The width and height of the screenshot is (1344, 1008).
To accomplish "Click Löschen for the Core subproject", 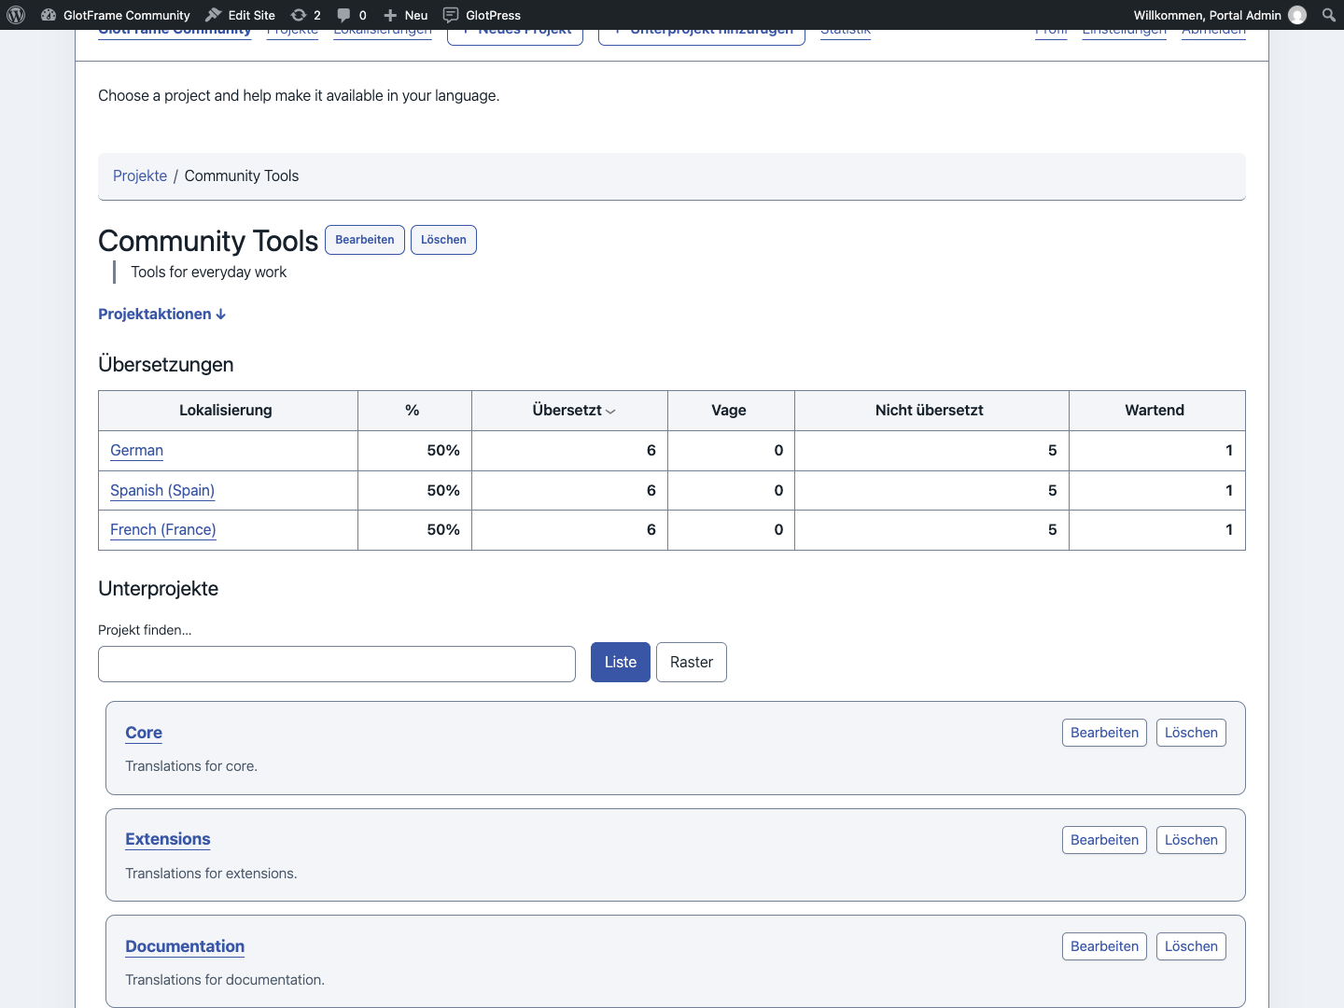I will pyautogui.click(x=1191, y=733).
